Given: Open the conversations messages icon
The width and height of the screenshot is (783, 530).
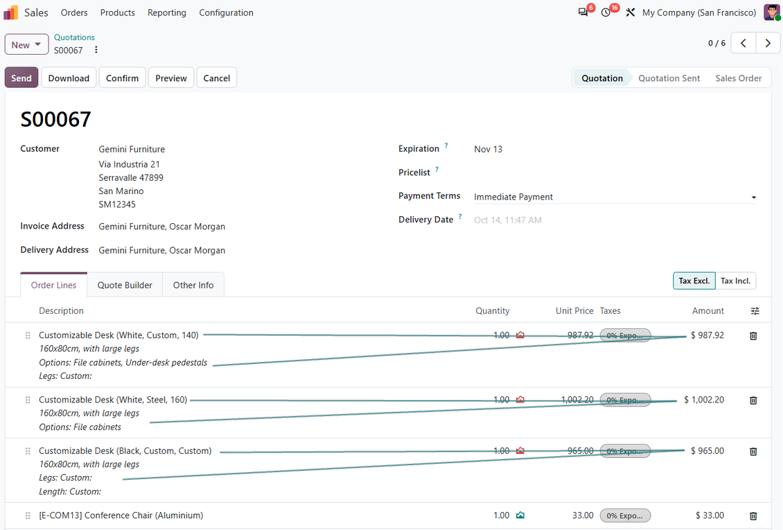Looking at the screenshot, I should click(583, 12).
